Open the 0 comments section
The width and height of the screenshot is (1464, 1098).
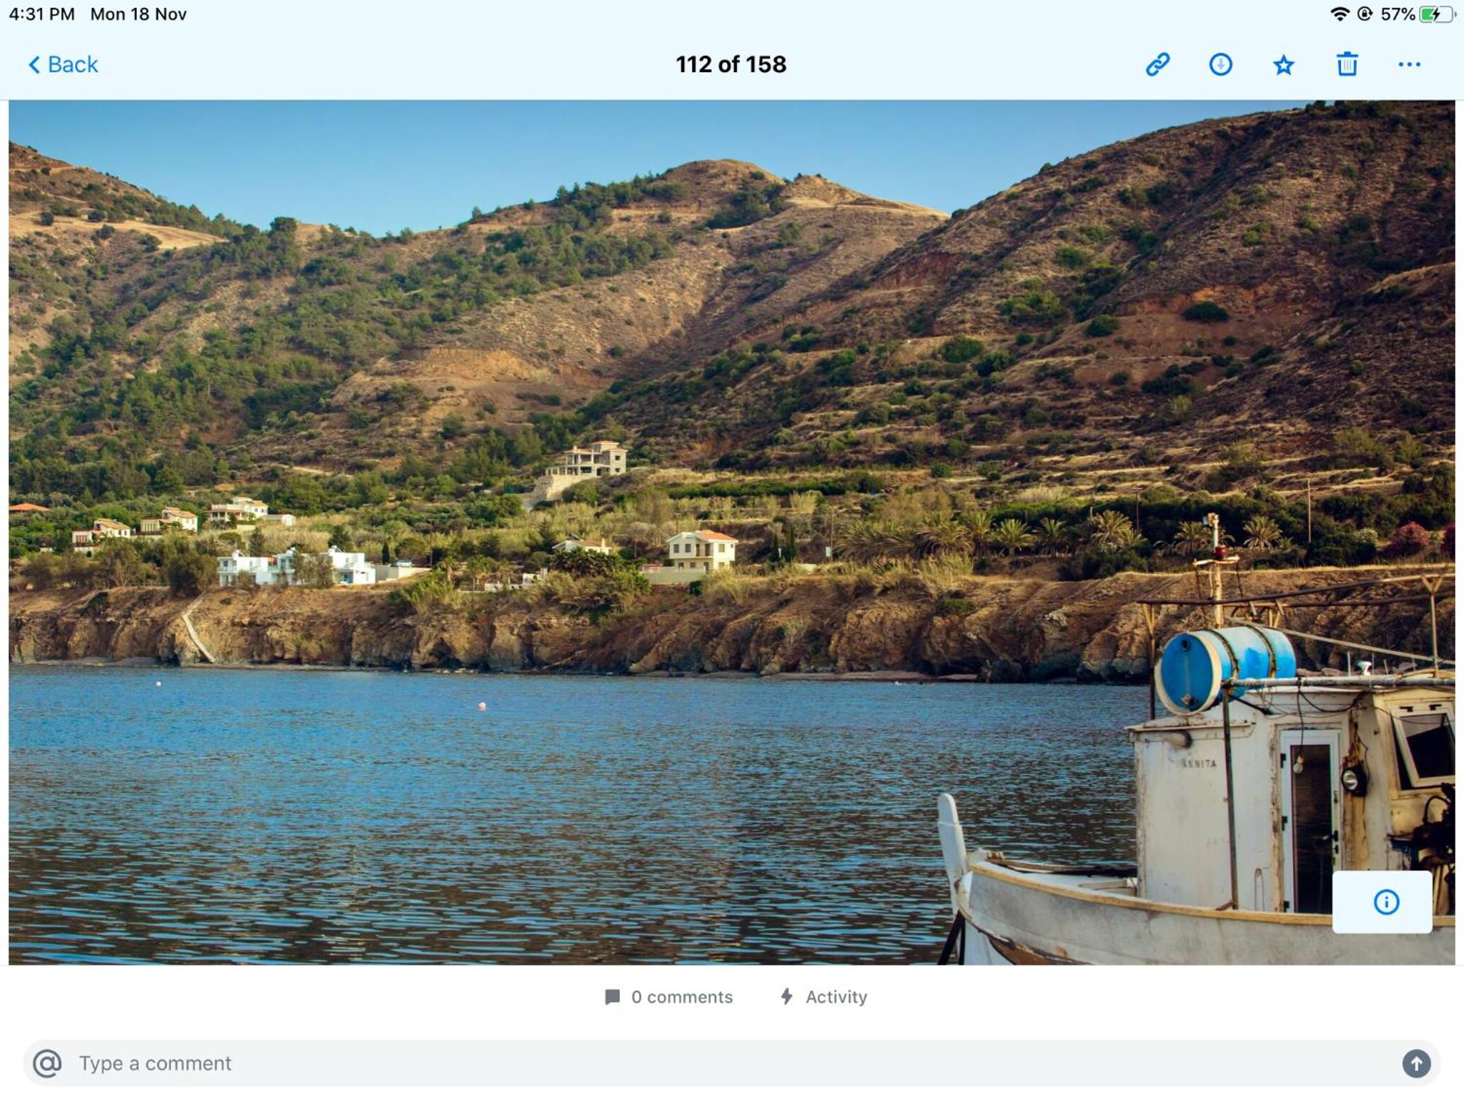coord(668,996)
